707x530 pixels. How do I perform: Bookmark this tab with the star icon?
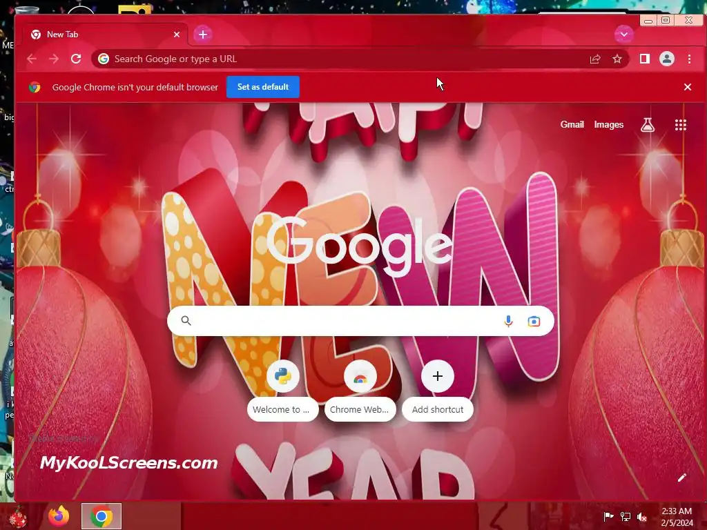click(x=617, y=59)
